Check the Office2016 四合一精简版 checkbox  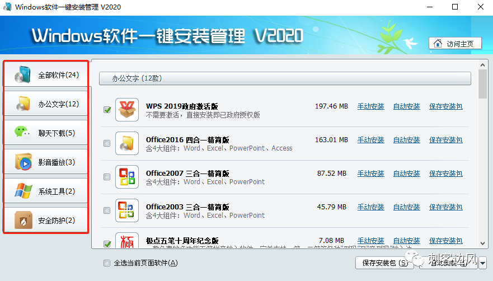pyautogui.click(x=107, y=143)
